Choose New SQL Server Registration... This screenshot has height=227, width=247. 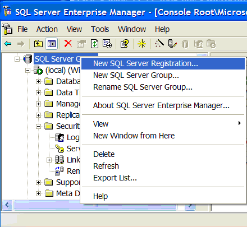(x=163, y=64)
